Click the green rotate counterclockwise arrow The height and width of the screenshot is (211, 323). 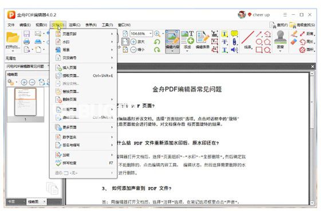click(x=157, y=42)
